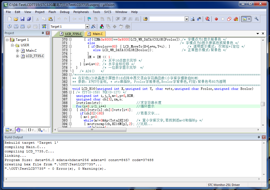Collapse code fold at line 385
Screen dimensions: 270x190
pos(70,92)
